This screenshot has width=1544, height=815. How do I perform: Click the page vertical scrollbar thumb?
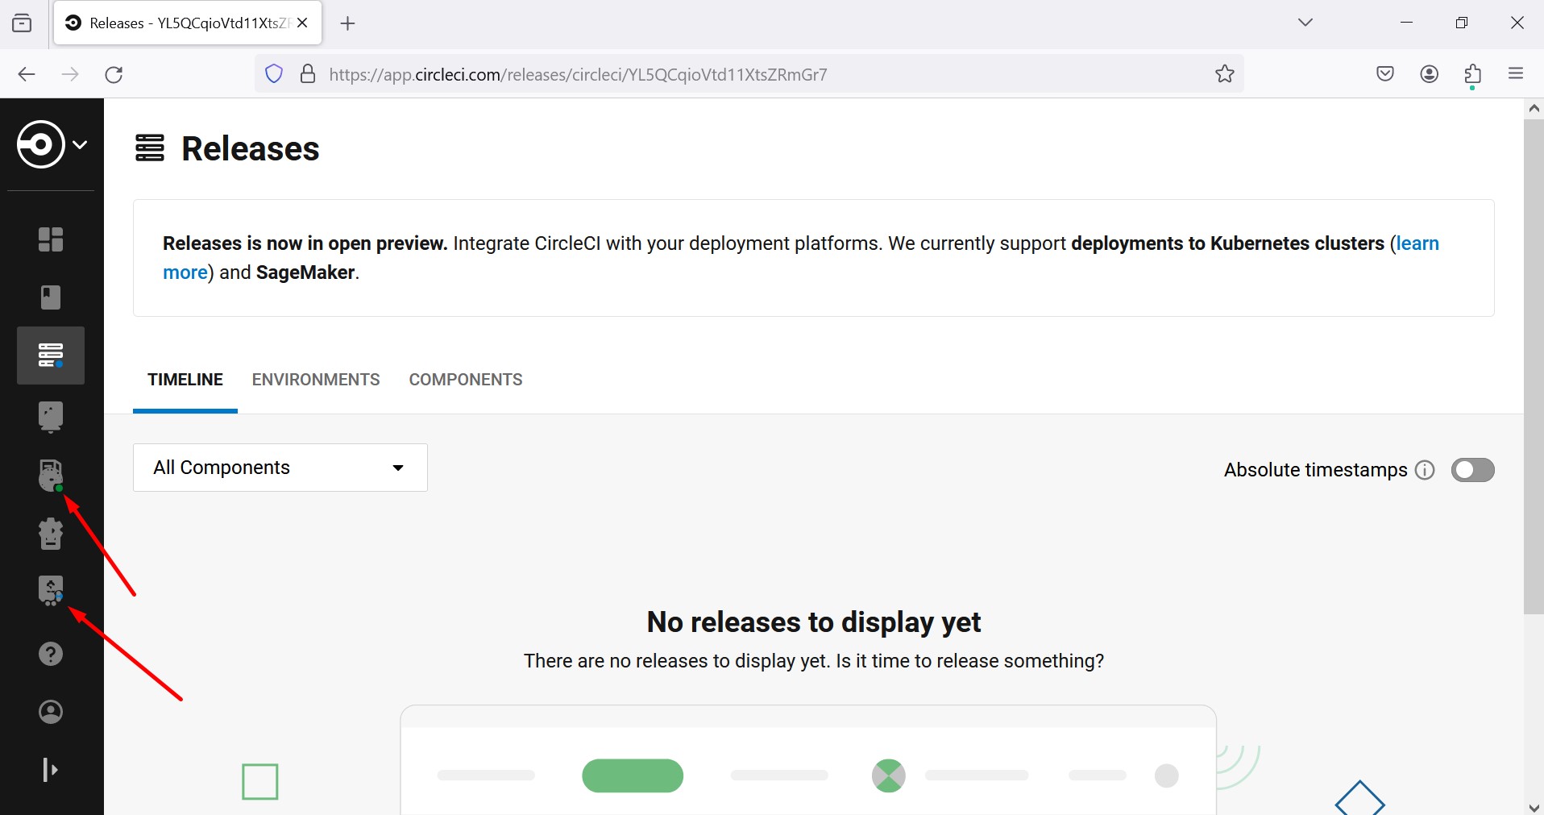pos(1534,367)
